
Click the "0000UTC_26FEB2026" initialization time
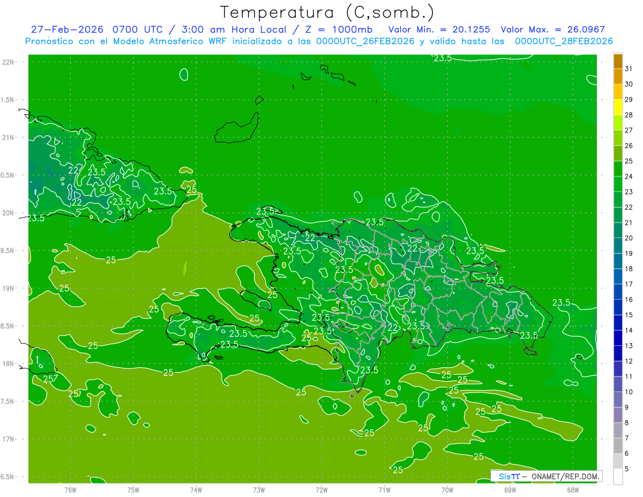coord(365,41)
